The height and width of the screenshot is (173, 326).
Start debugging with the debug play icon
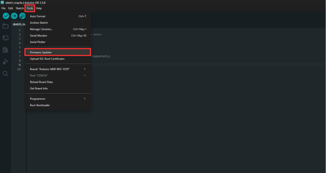pyautogui.click(x=22, y=16)
